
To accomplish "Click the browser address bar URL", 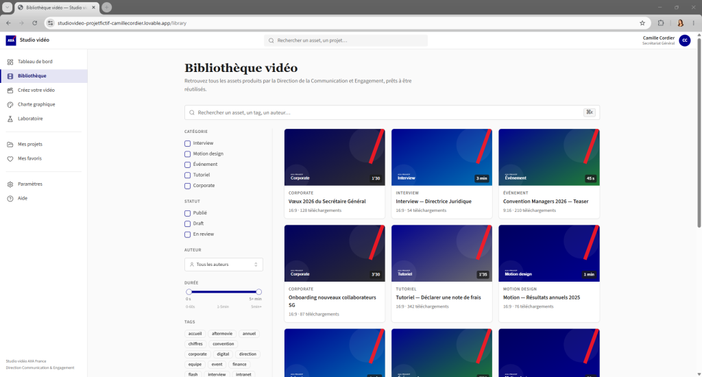I will click(122, 23).
